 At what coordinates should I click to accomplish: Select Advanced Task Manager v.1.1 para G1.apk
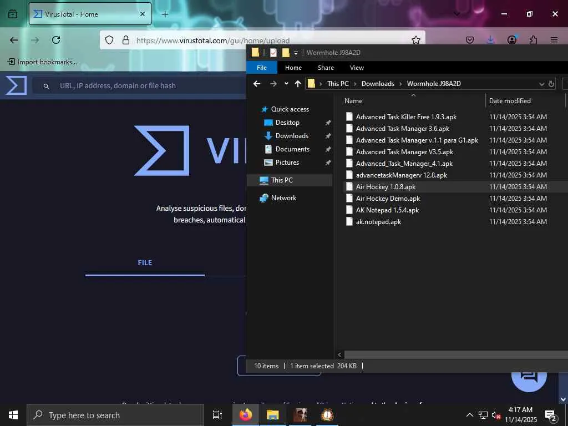pos(417,140)
